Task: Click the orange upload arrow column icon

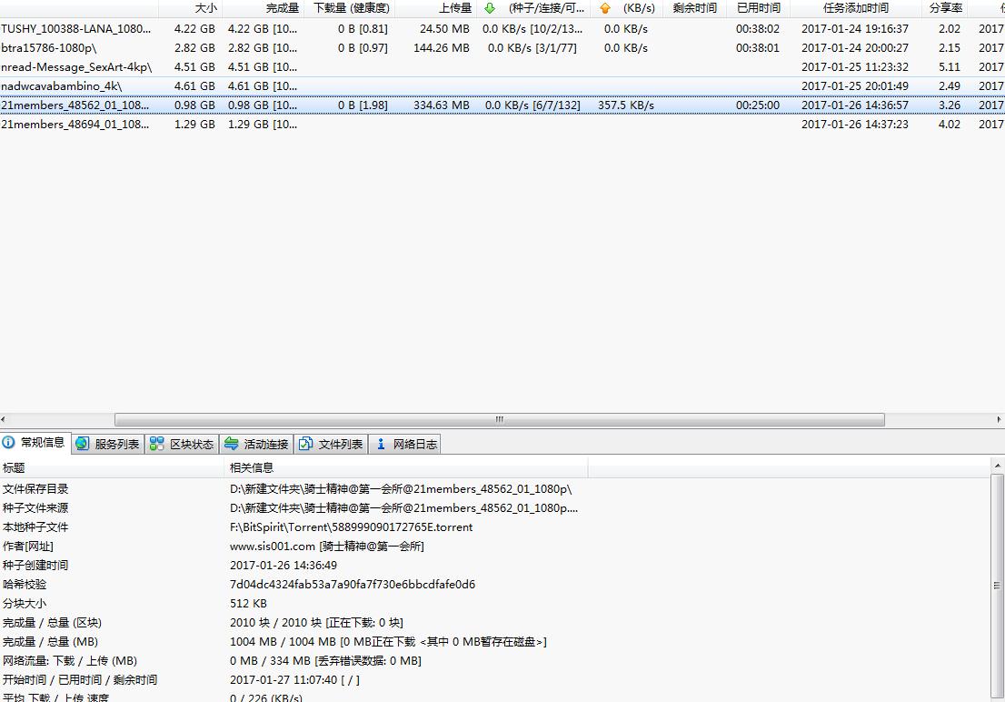Action: click(x=605, y=8)
